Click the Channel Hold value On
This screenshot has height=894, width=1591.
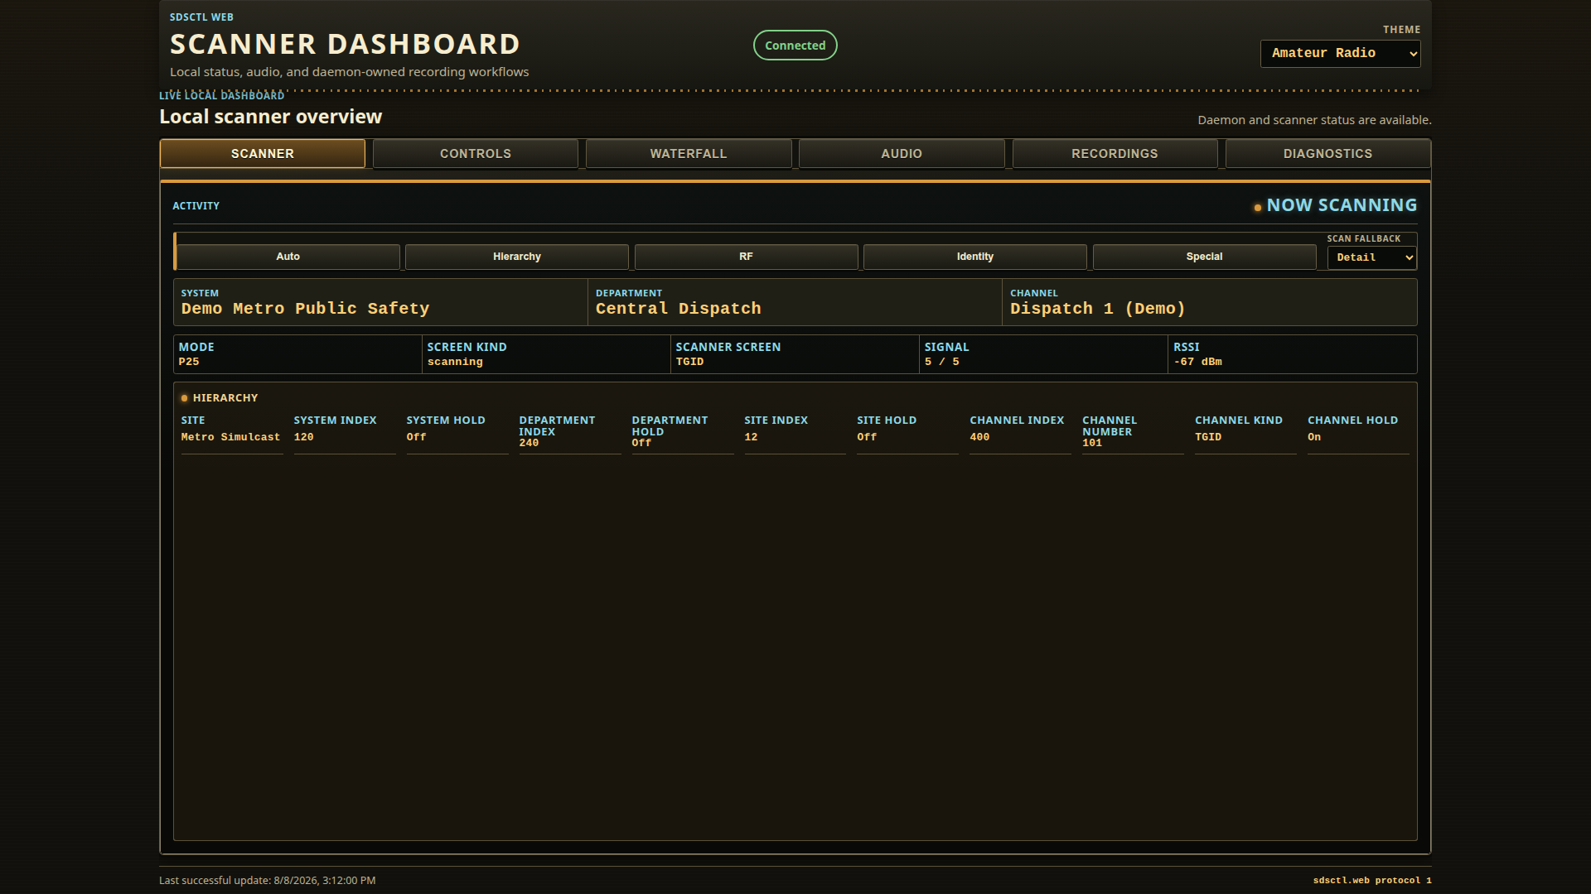[x=1314, y=437]
